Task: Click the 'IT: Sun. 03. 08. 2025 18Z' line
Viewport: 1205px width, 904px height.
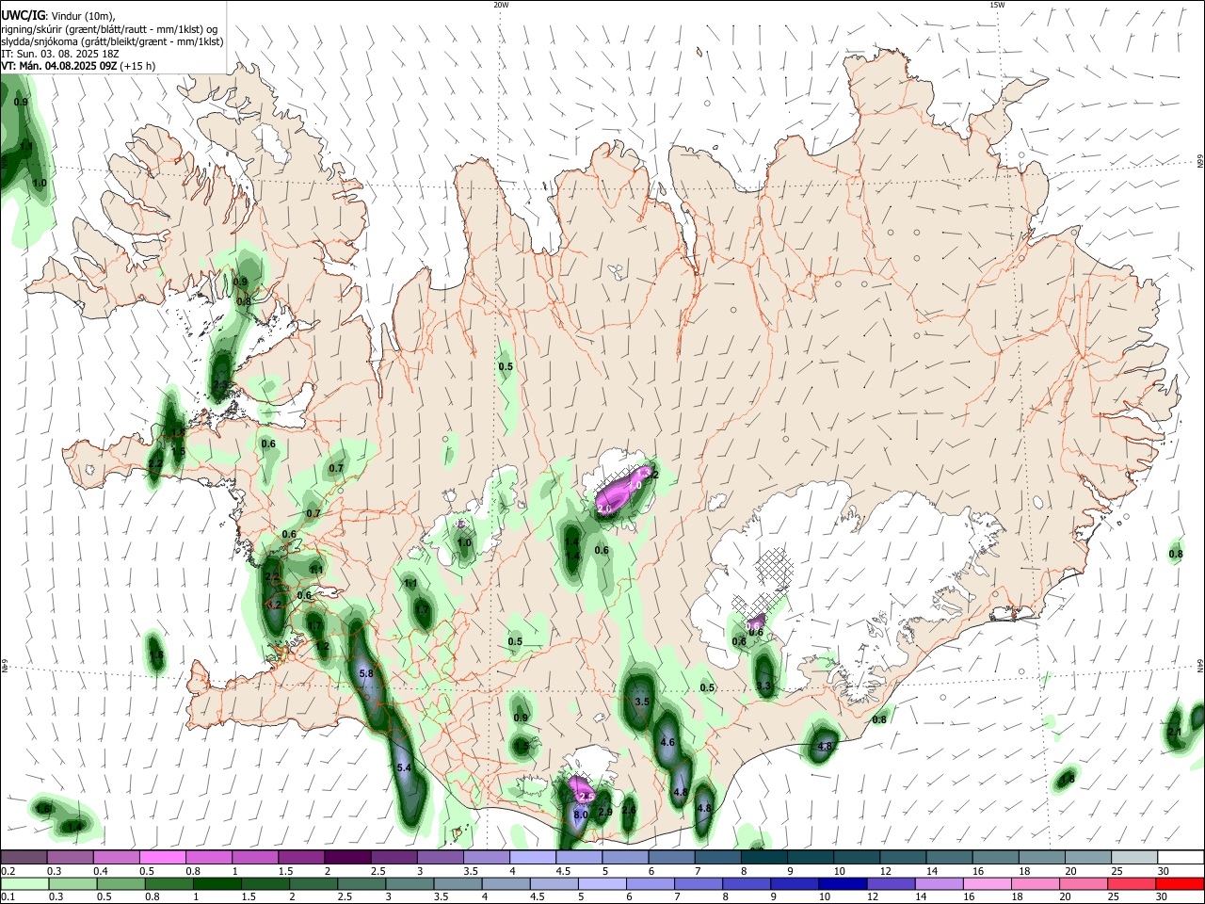Action: pos(60,54)
